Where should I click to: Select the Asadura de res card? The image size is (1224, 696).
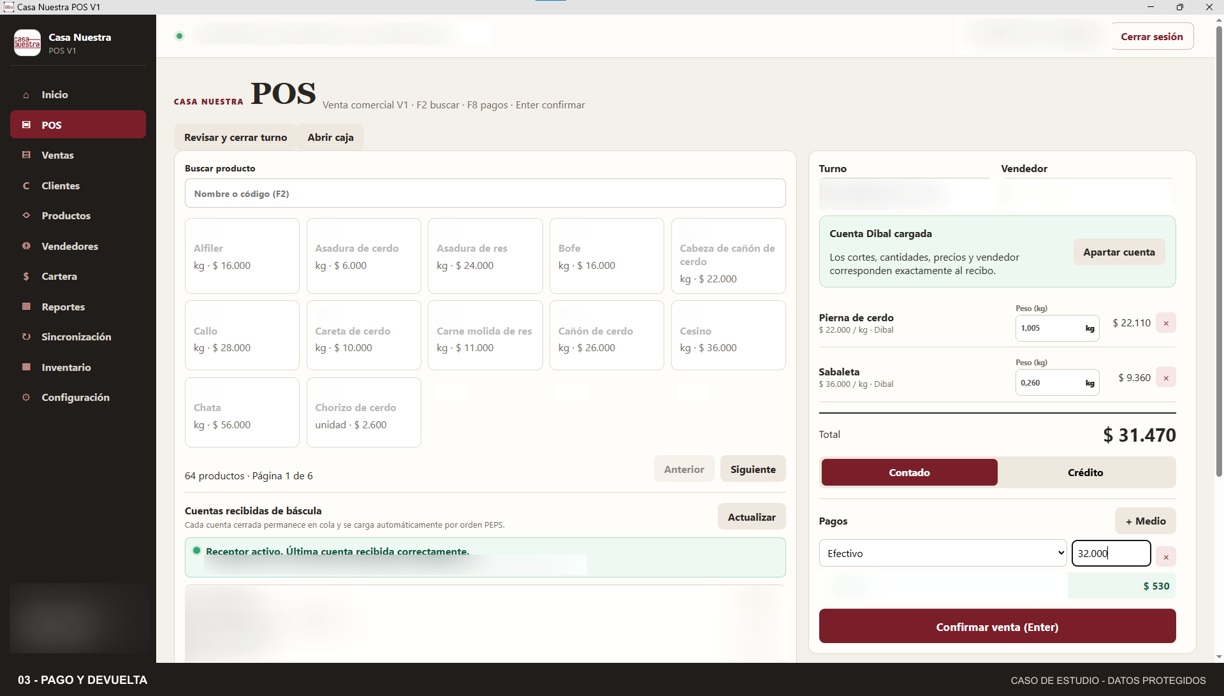pos(485,256)
